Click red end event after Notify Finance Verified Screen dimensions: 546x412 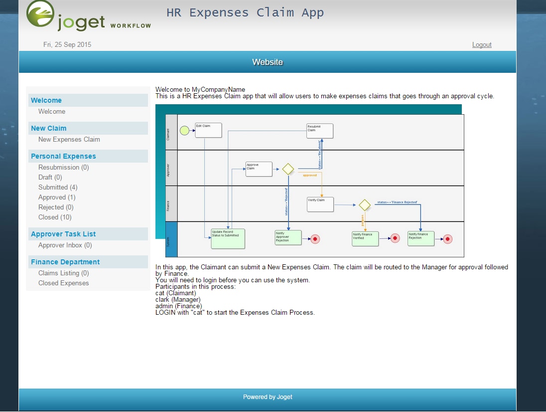coord(395,238)
